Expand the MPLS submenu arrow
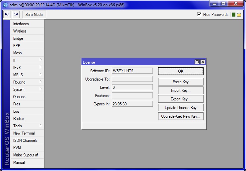Image resolution: width=246 pixels, height=171 pixels. (40, 75)
